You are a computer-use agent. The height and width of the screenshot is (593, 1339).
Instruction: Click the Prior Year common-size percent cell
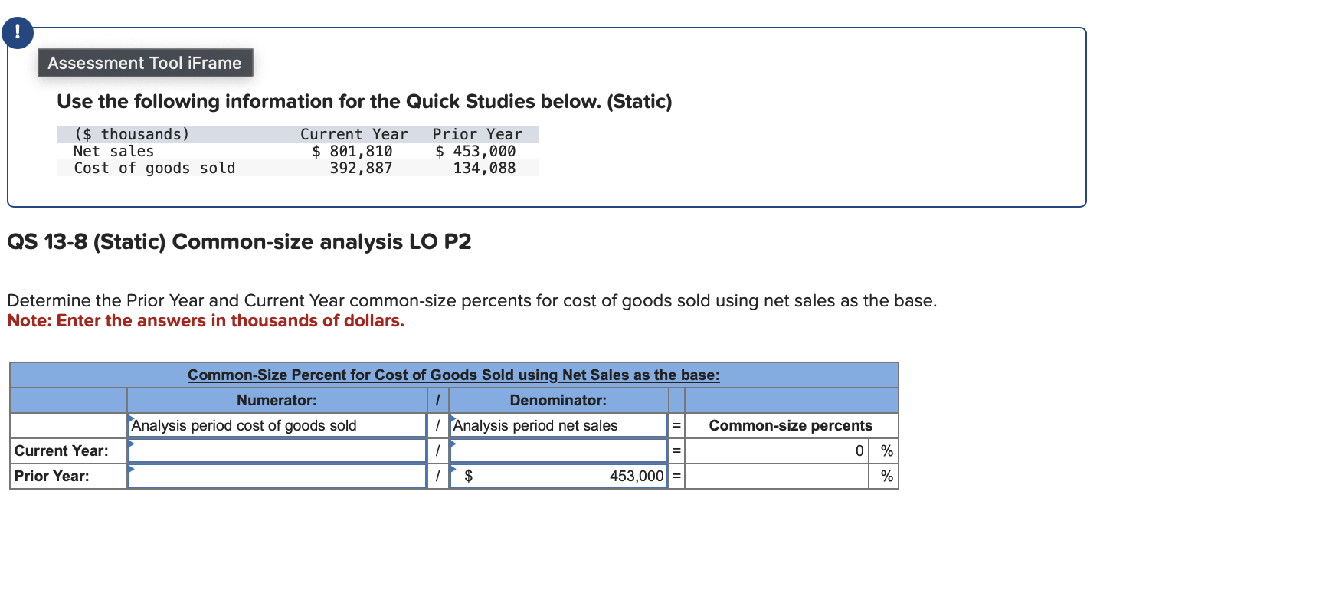(x=777, y=476)
